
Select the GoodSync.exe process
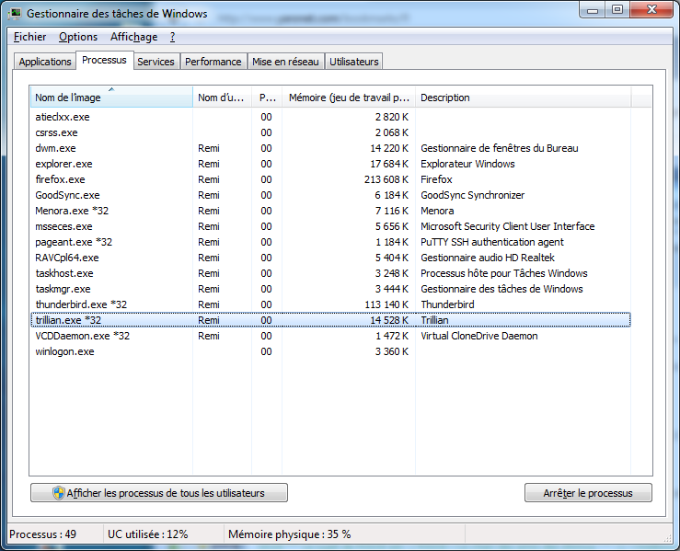67,195
